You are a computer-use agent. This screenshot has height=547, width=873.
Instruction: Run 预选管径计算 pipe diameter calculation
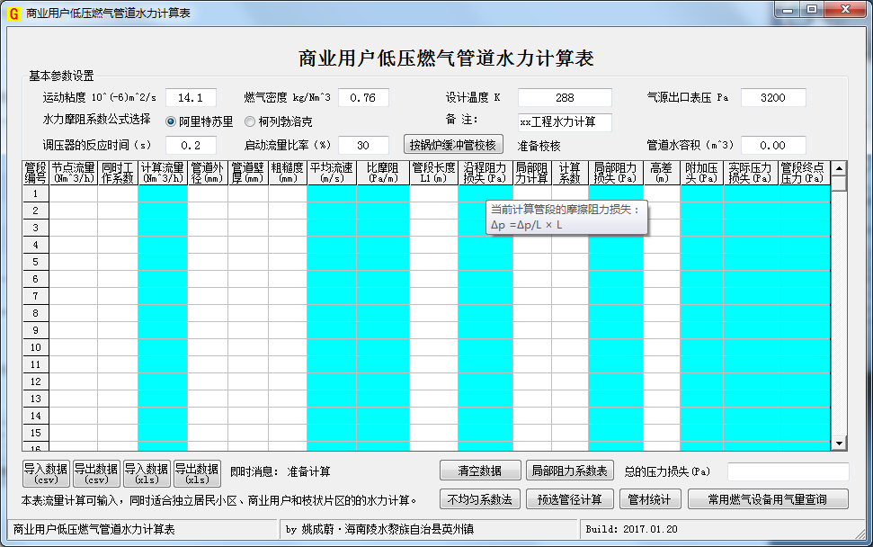(x=568, y=498)
